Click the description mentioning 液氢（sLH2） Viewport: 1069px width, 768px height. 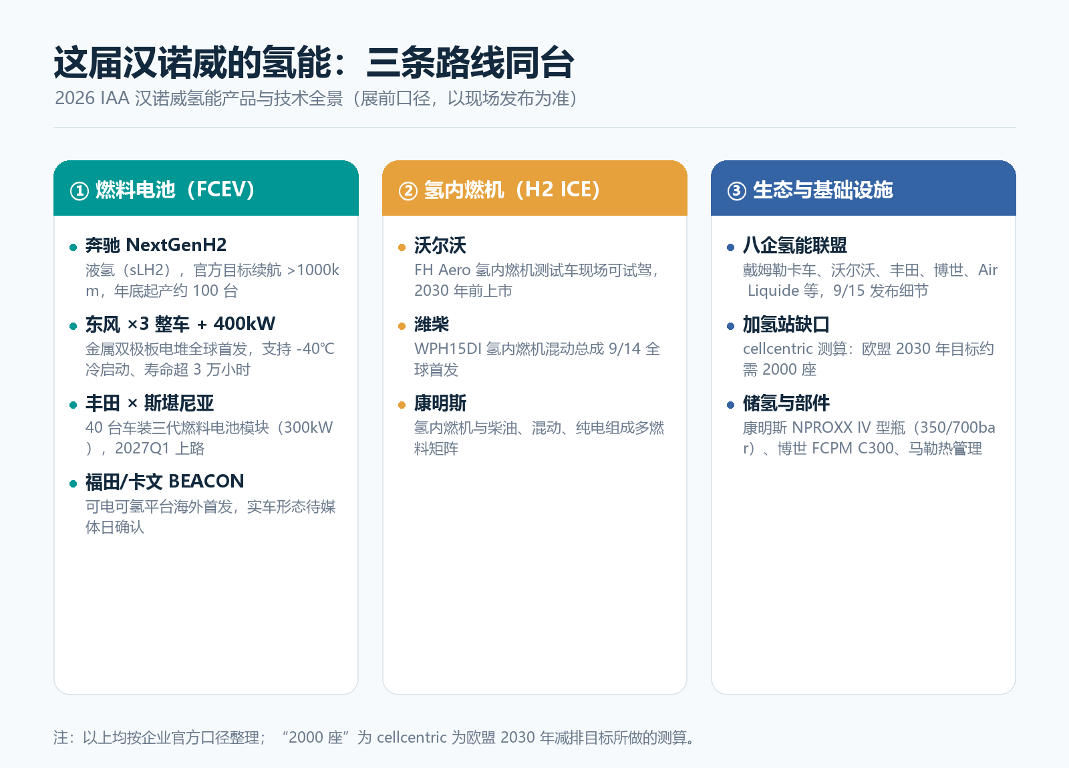(212, 280)
